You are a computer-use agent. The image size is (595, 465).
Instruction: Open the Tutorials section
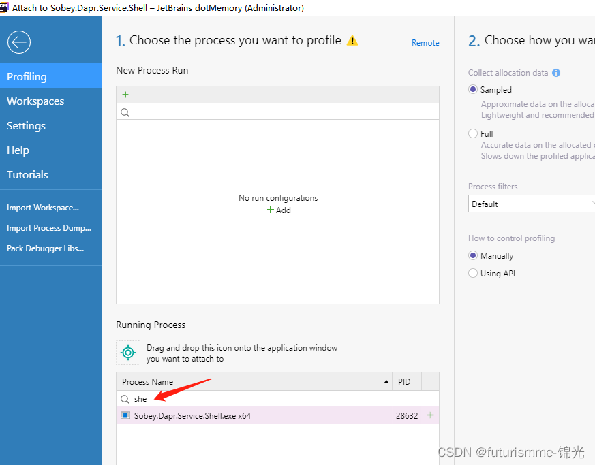[51, 175]
